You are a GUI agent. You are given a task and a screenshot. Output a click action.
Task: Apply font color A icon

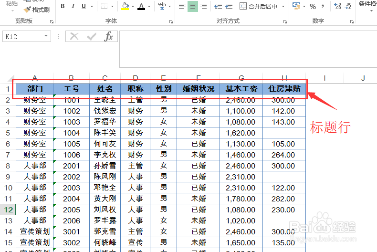click(141, 6)
